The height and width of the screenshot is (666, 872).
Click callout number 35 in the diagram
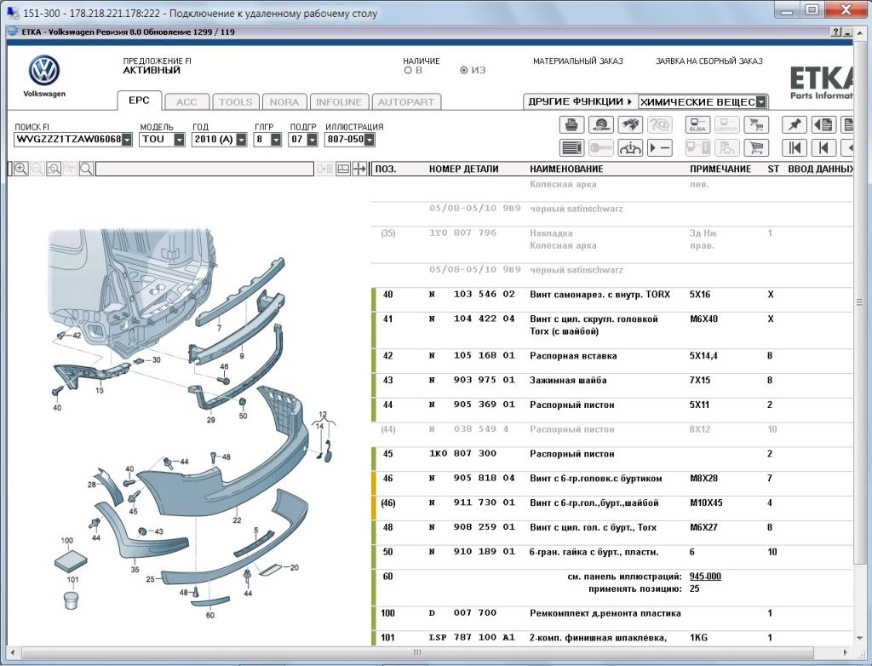pos(135,569)
